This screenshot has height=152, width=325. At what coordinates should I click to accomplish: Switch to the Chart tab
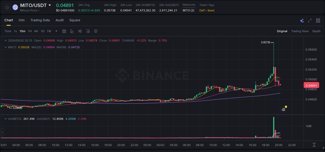9,20
